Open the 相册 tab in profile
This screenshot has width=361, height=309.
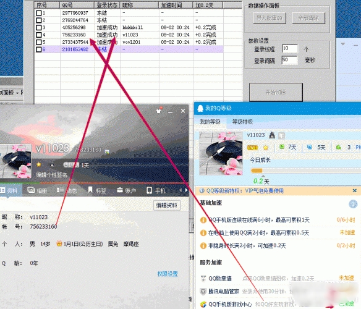37,190
